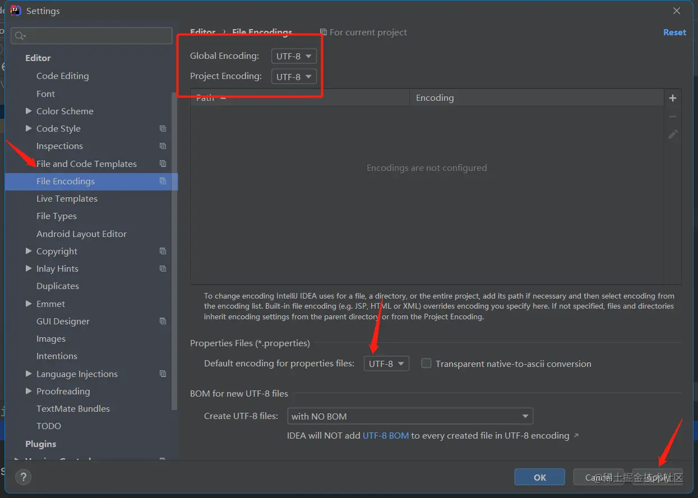Open the UTF-8 BOM hyperlink
This screenshot has height=498, width=698.
(x=386, y=435)
